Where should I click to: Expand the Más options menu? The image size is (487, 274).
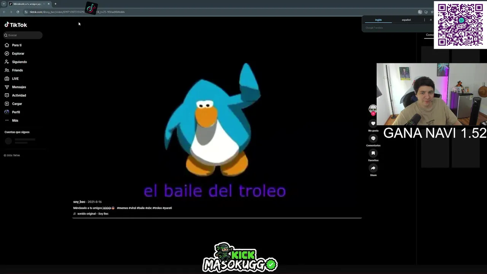[x=15, y=121]
